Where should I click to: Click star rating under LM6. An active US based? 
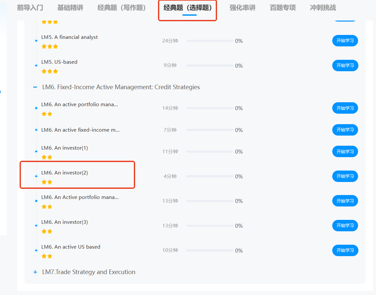47,256
